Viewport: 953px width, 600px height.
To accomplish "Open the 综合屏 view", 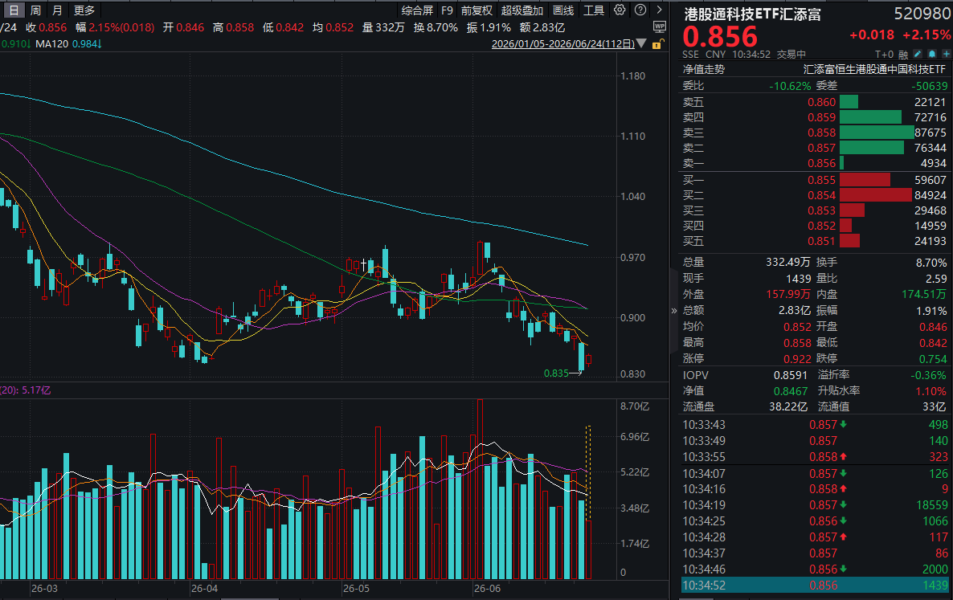I will click(x=418, y=10).
